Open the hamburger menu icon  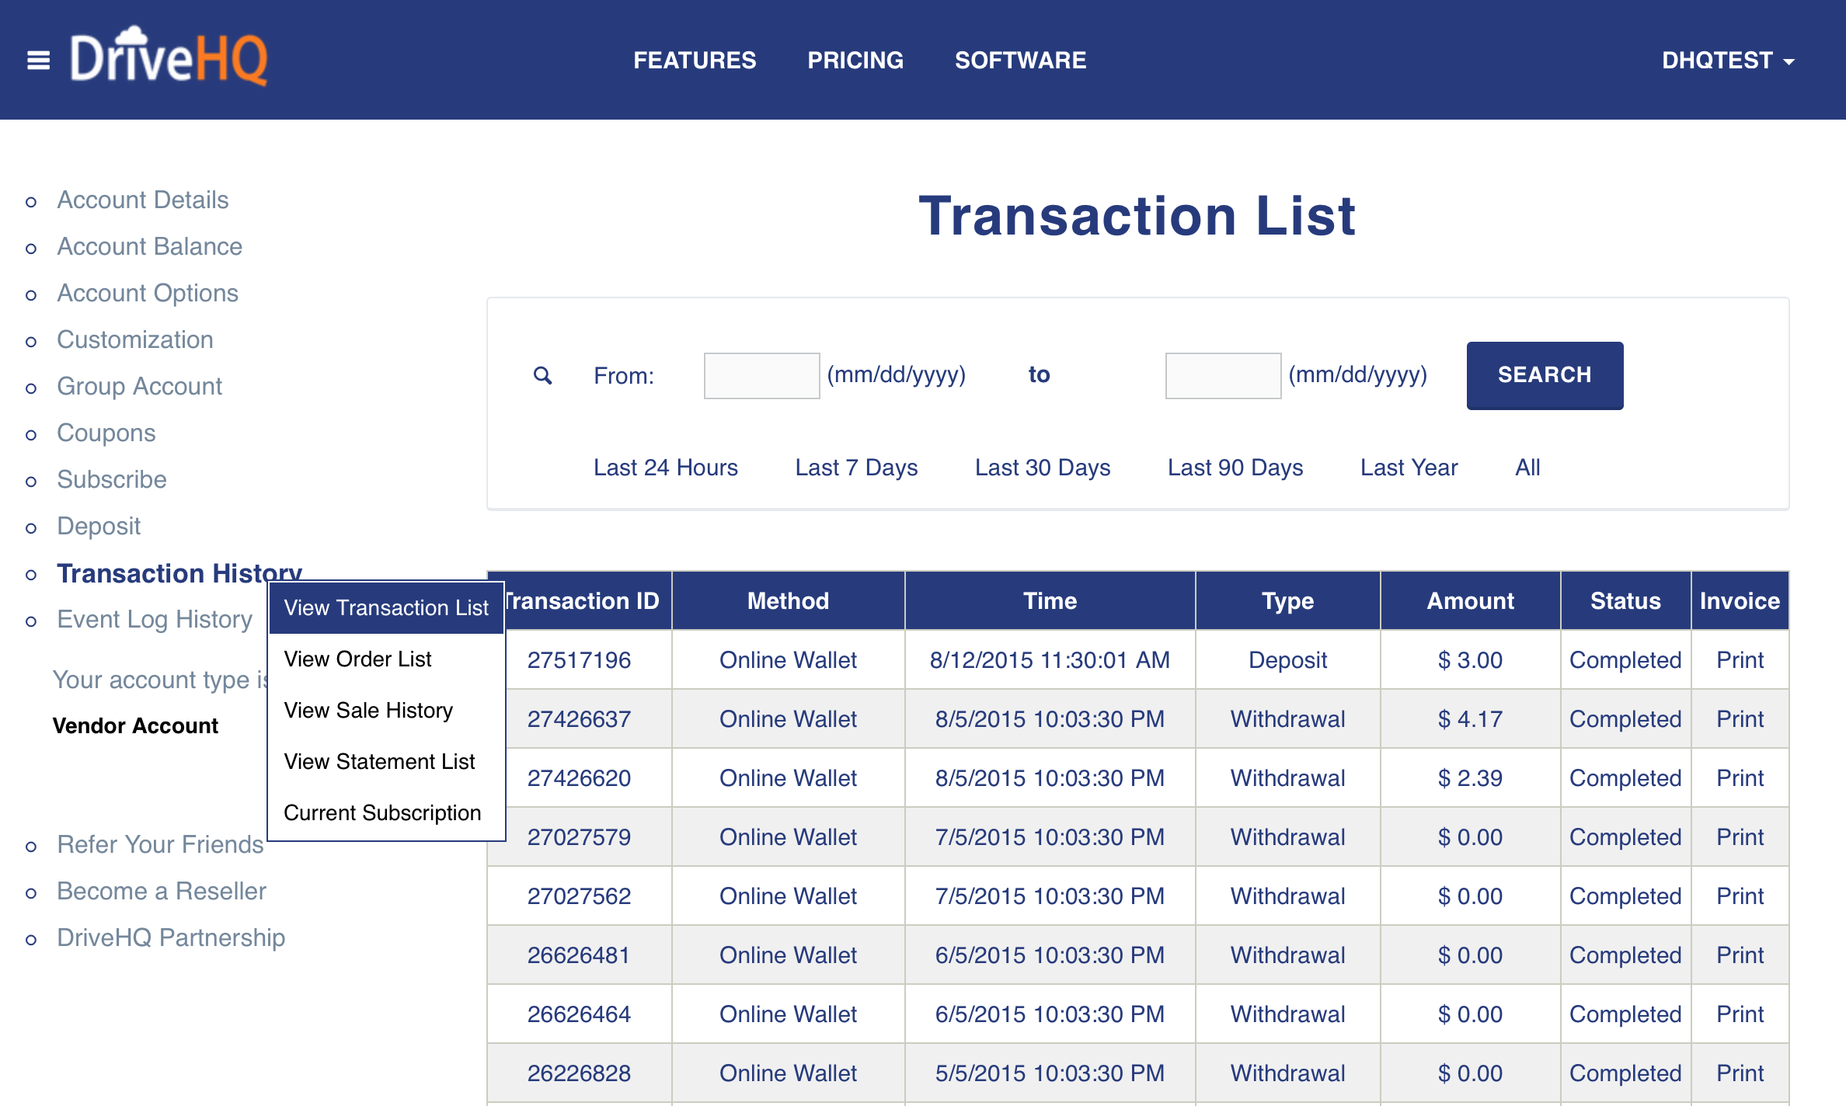pos(38,60)
